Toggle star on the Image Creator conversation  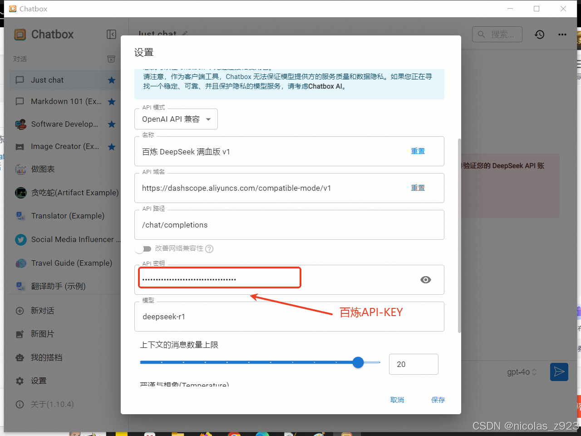pyautogui.click(x=112, y=147)
